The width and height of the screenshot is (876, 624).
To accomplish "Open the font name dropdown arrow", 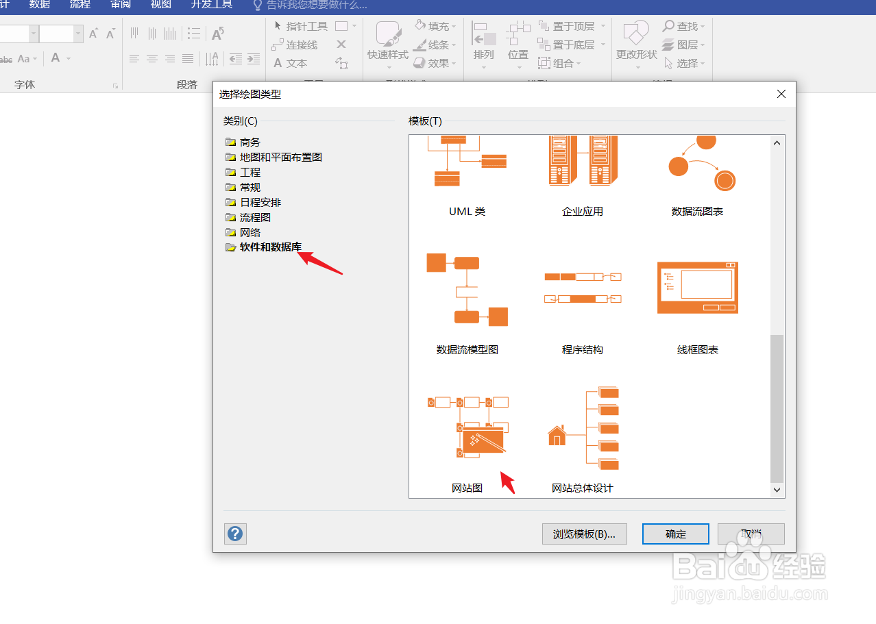I will click(x=34, y=34).
